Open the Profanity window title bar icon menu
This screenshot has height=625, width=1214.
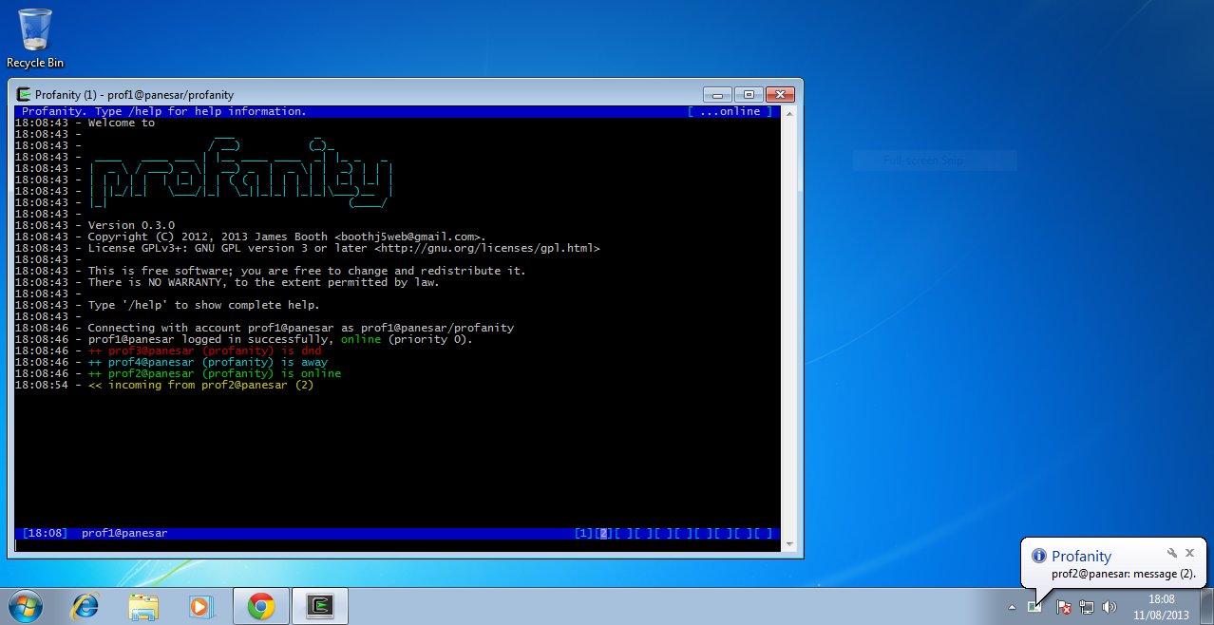[x=24, y=94]
